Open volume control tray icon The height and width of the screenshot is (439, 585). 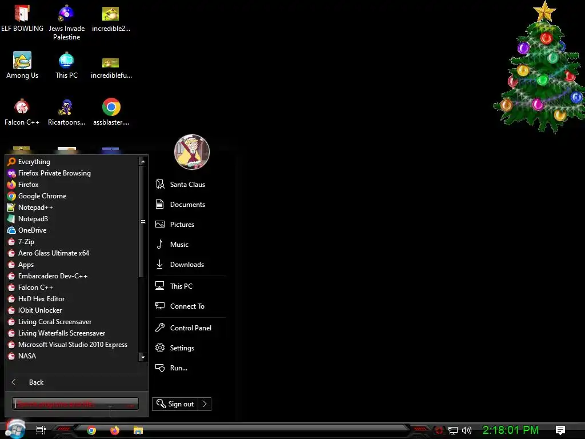click(x=466, y=430)
